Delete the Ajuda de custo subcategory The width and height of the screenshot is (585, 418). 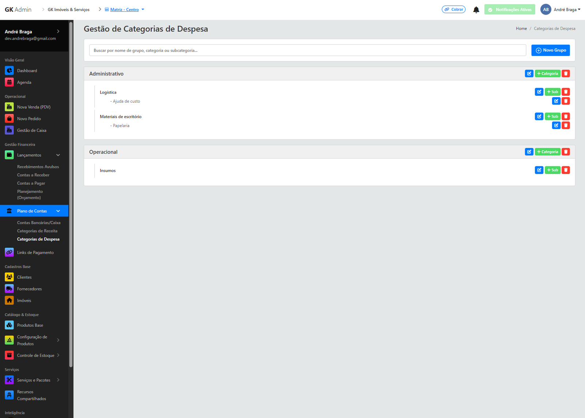[x=566, y=101]
